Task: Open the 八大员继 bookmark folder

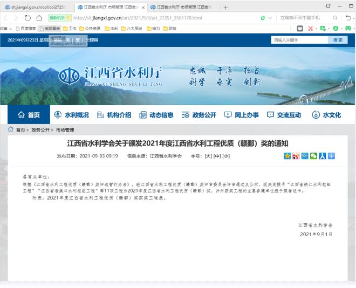Action: coord(132,29)
